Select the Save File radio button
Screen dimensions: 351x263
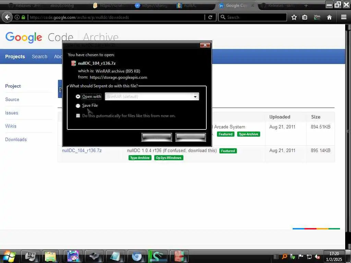78,105
